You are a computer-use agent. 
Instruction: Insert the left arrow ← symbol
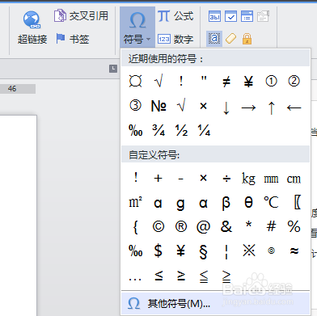point(294,107)
